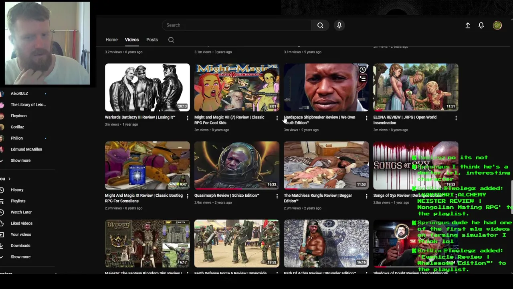Open Path Of Achra Review thumbnail
513x289 pixels.
point(326,243)
